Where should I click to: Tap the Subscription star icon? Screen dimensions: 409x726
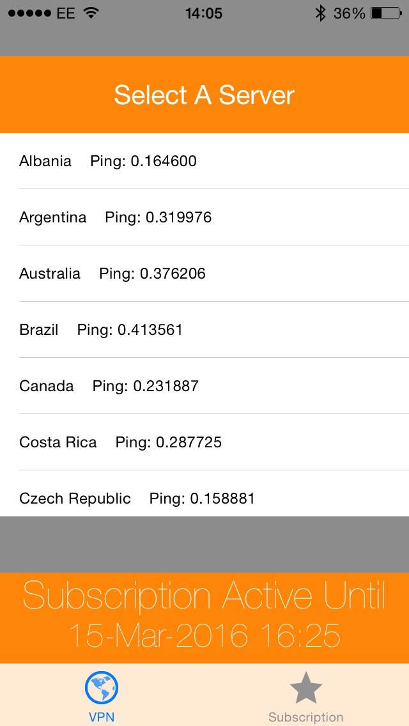point(306,688)
